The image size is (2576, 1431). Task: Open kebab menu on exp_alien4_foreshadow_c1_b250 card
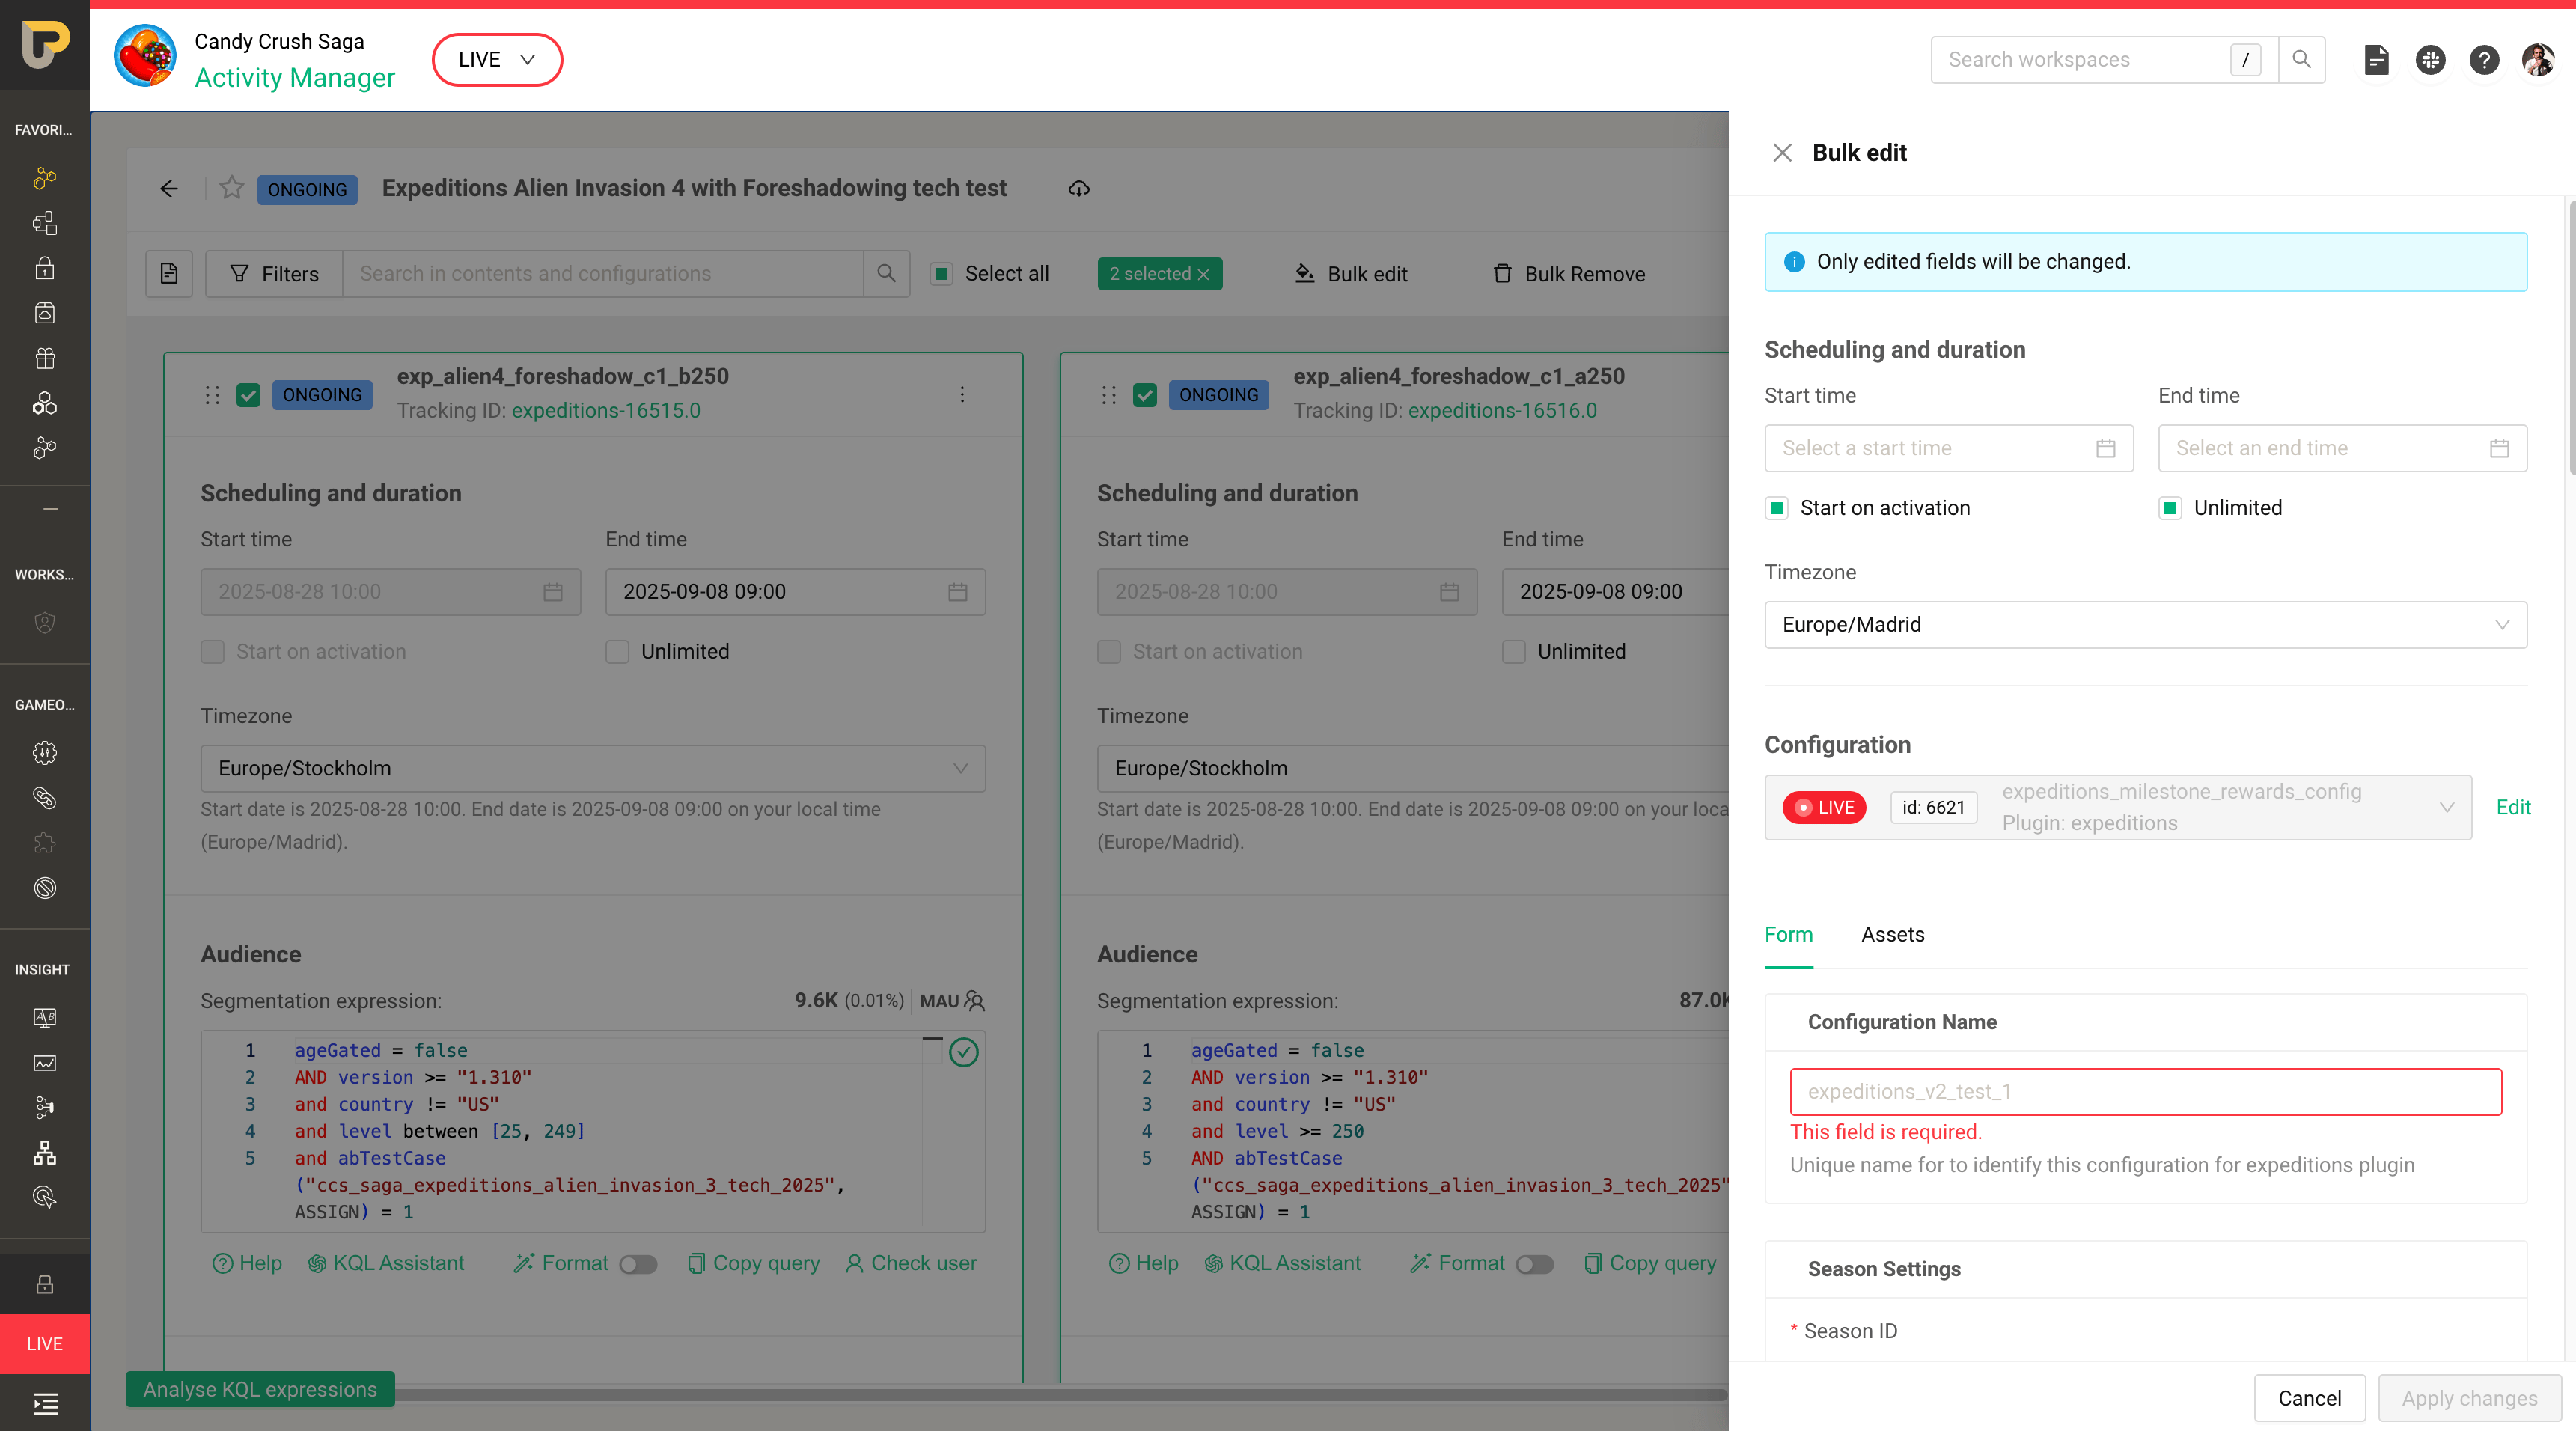point(962,394)
